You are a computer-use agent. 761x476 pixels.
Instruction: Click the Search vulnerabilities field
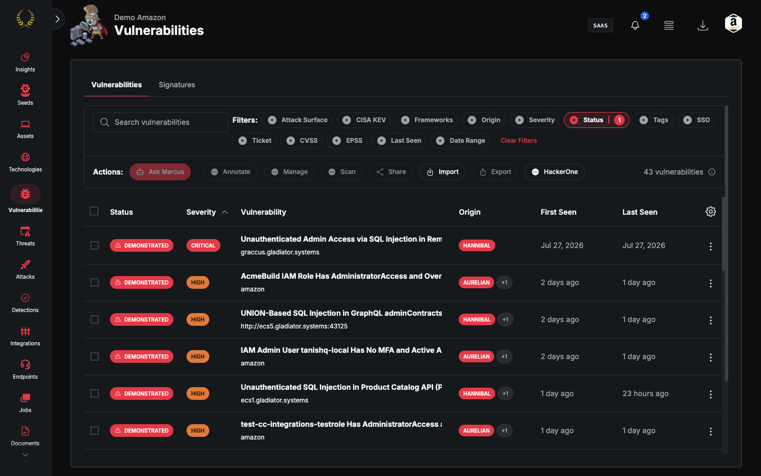(161, 122)
